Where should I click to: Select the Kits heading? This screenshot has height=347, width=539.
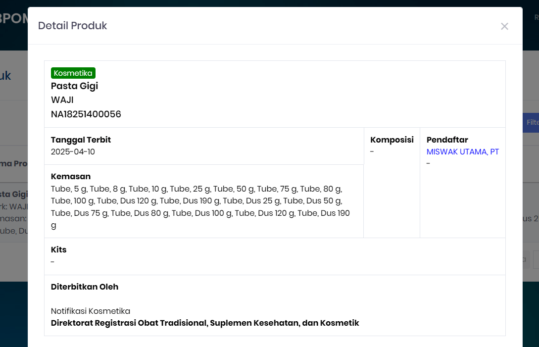click(59, 249)
